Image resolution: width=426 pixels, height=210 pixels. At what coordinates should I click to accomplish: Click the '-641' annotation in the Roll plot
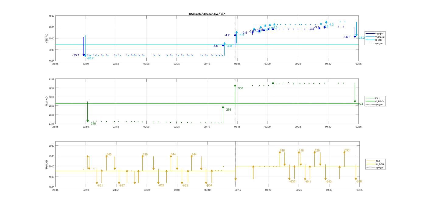pos(308,182)
